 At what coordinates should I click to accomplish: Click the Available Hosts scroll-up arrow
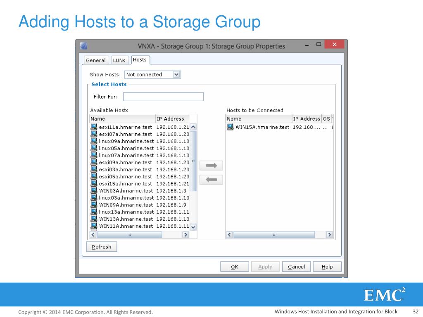tap(193, 127)
